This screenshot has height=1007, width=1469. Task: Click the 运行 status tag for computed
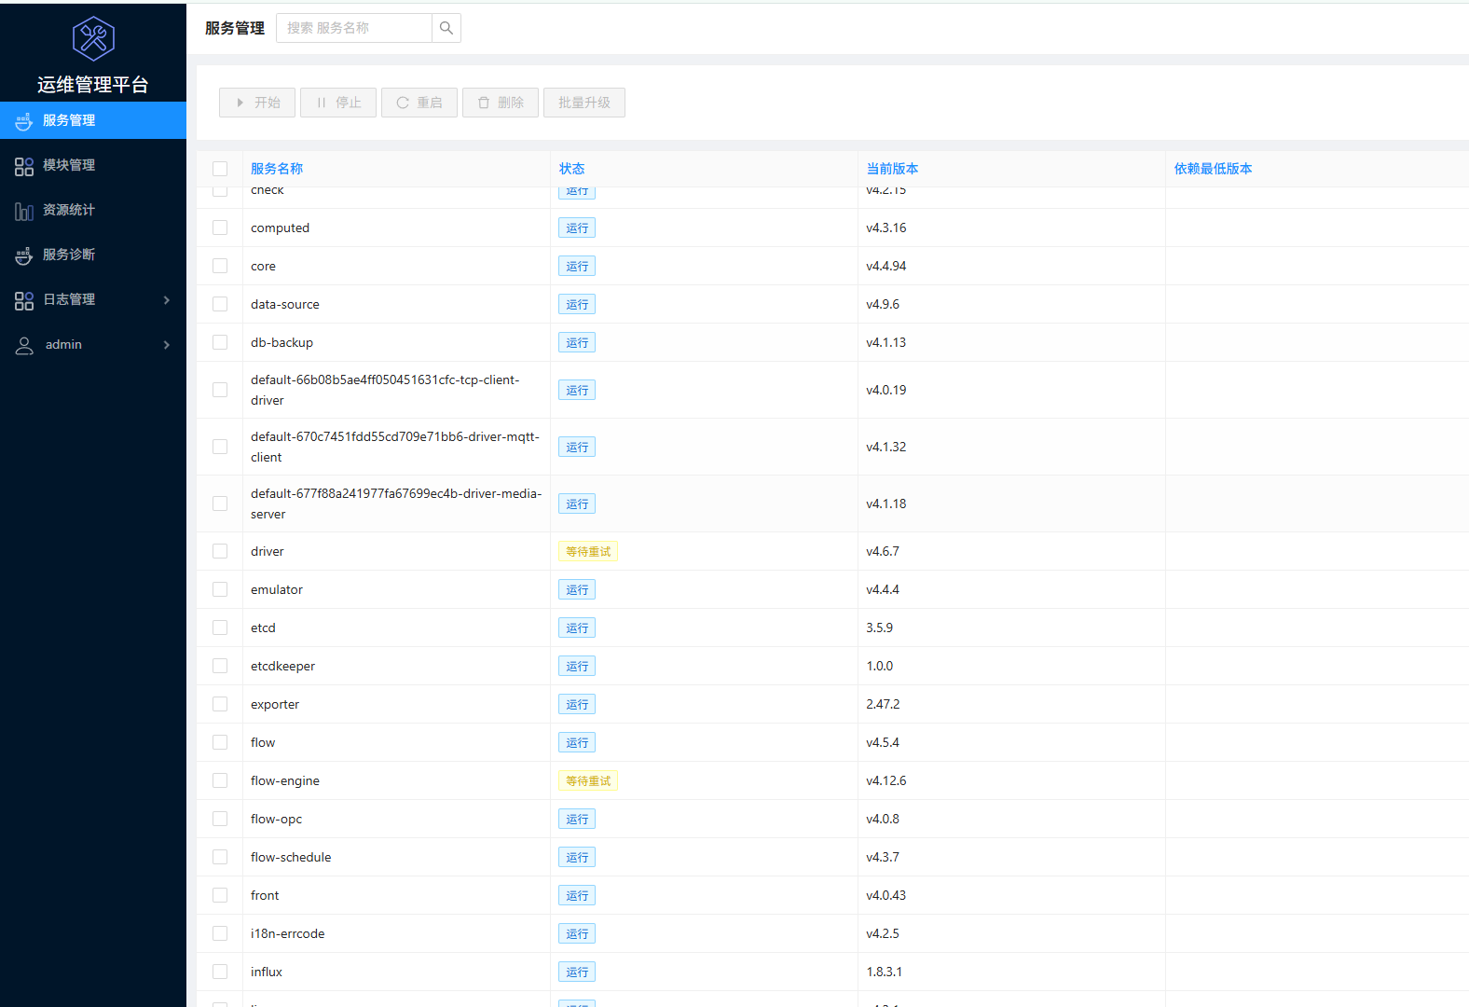click(x=577, y=228)
